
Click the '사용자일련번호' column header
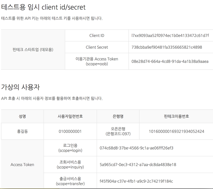pyautogui.click(x=70, y=116)
